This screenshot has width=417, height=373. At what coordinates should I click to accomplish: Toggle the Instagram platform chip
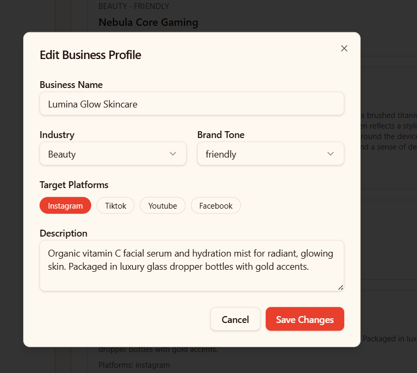coord(65,205)
